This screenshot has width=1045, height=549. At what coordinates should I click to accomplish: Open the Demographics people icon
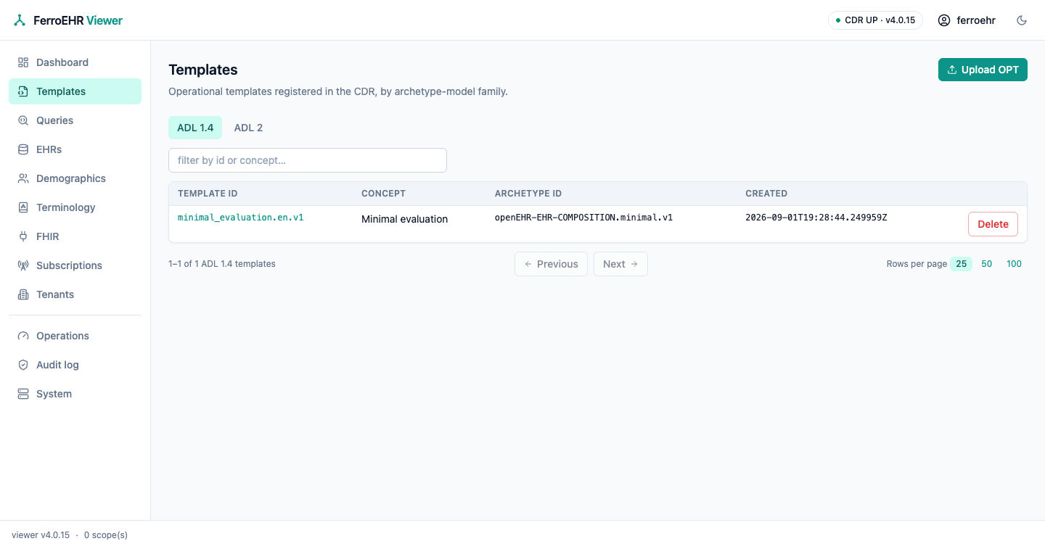pyautogui.click(x=23, y=178)
